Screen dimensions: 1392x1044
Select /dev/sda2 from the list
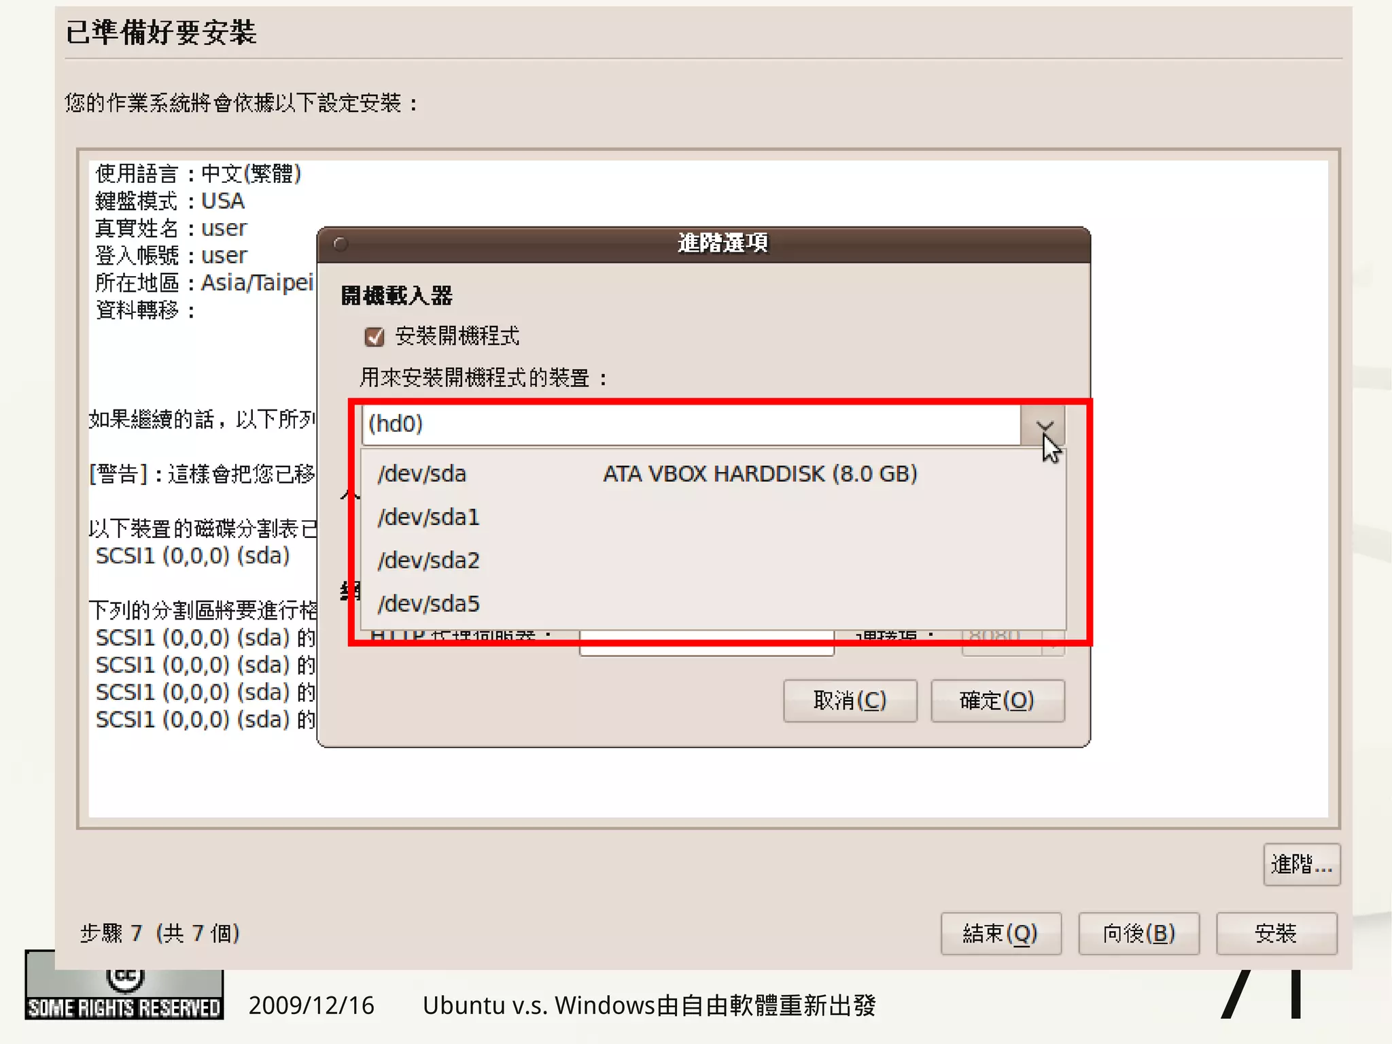[x=714, y=561]
